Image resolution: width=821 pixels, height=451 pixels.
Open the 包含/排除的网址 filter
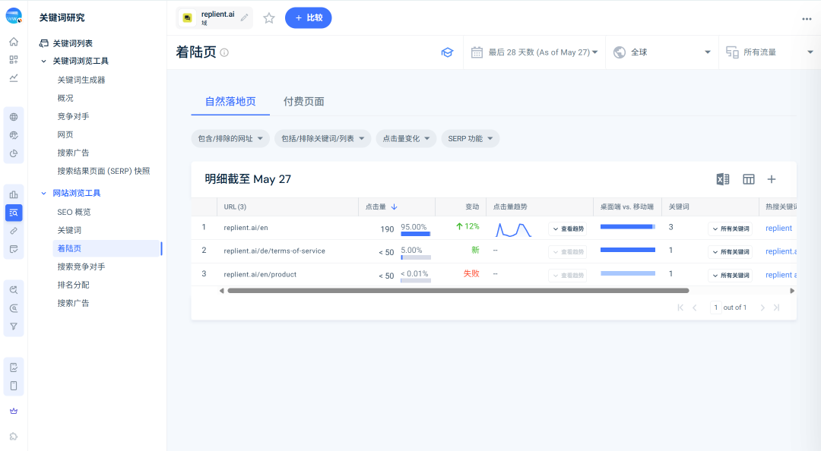[x=230, y=139]
